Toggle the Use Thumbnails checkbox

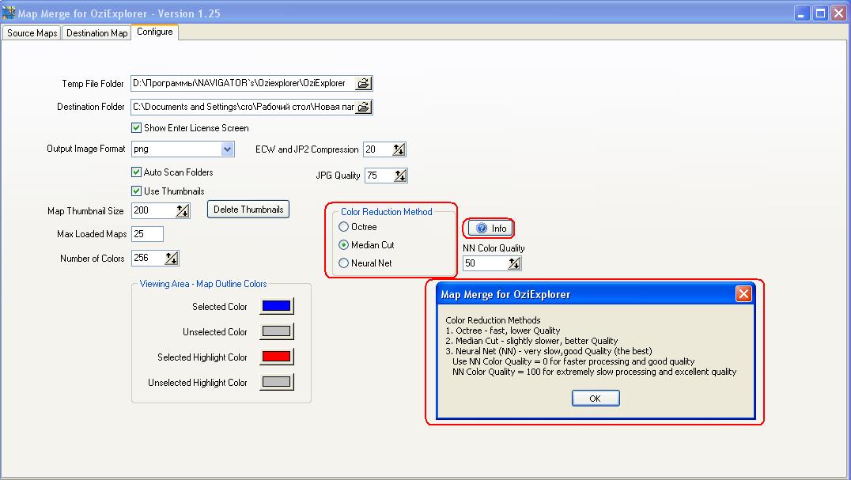pos(137,191)
